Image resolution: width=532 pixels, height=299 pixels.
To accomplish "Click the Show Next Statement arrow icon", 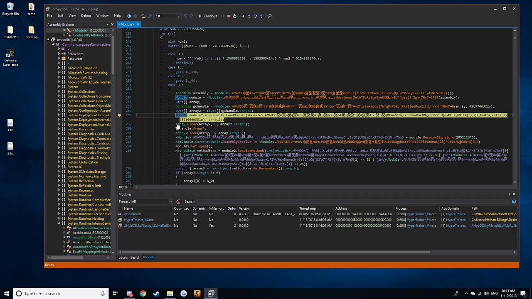I will tap(243, 16).
